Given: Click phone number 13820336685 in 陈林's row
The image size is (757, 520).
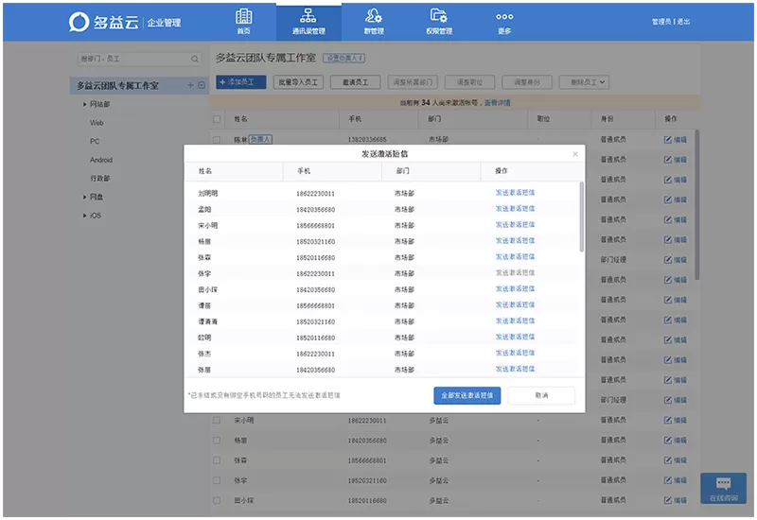Looking at the screenshot, I should tap(367, 139).
